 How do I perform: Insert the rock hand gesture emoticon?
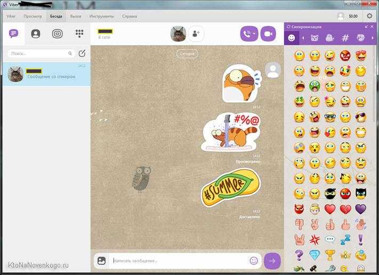299,240
